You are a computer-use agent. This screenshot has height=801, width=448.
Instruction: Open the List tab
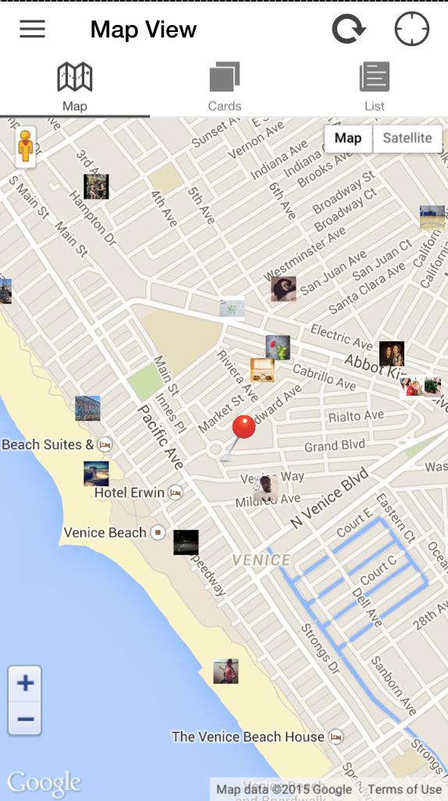pos(374,87)
